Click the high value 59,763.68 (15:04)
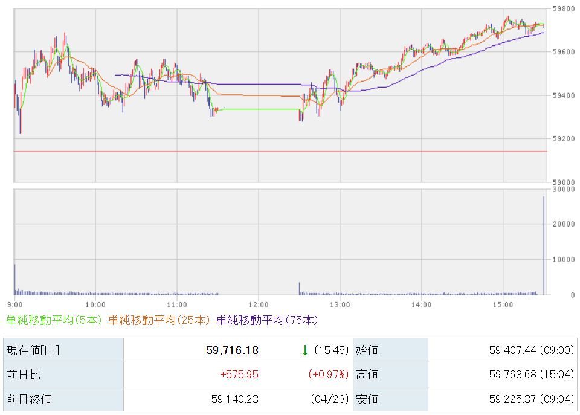Image resolution: width=580 pixels, height=415 pixels. click(530, 375)
